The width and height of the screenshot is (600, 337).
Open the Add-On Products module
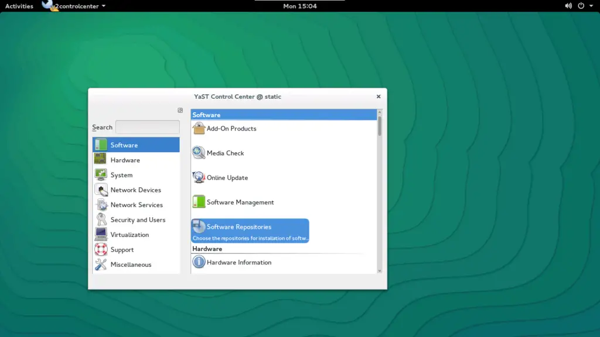click(231, 128)
